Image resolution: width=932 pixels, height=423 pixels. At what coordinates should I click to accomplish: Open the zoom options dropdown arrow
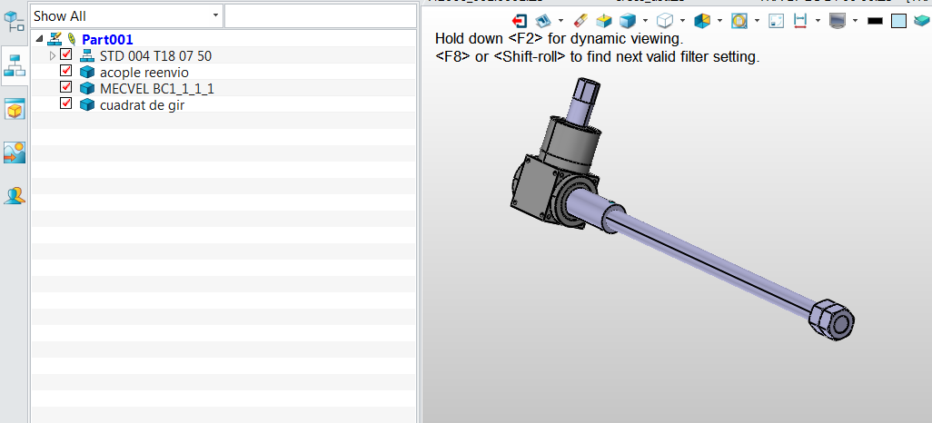758,21
